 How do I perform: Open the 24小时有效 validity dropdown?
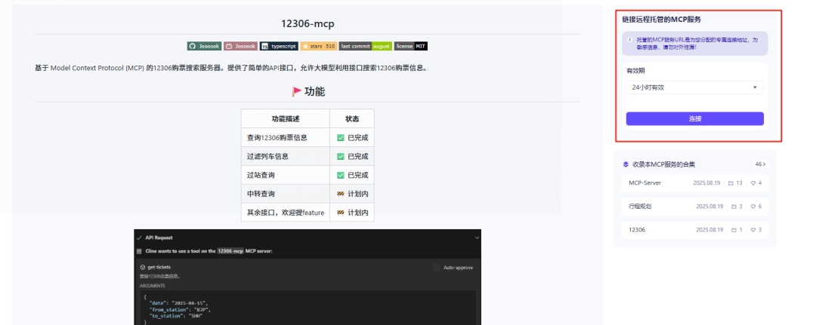point(695,87)
